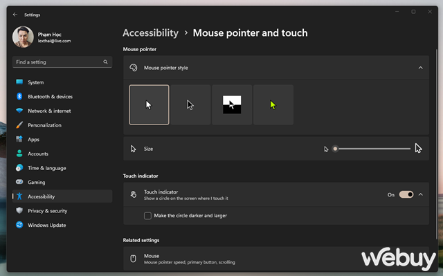Open the Mouse related settings
Viewport: 443px width, 276px height.
click(276, 259)
